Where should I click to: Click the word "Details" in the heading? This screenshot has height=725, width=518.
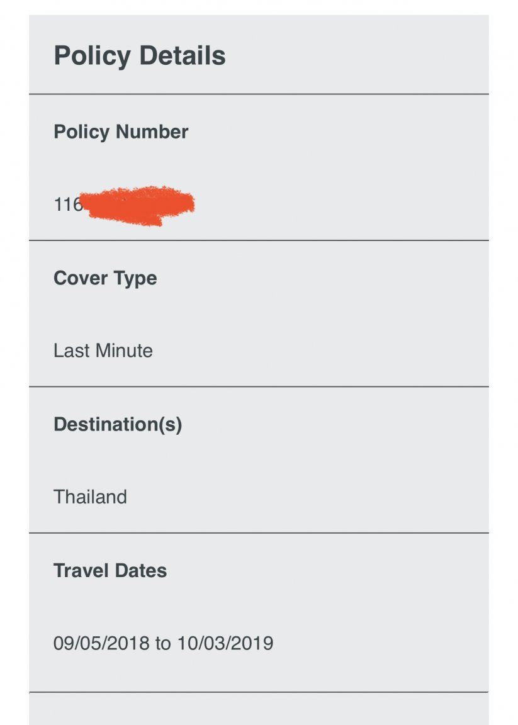pos(183,56)
